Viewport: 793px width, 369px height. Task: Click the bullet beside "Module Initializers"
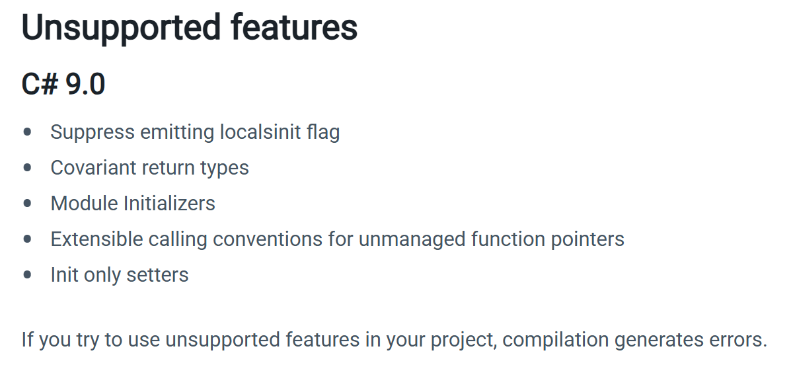click(27, 204)
